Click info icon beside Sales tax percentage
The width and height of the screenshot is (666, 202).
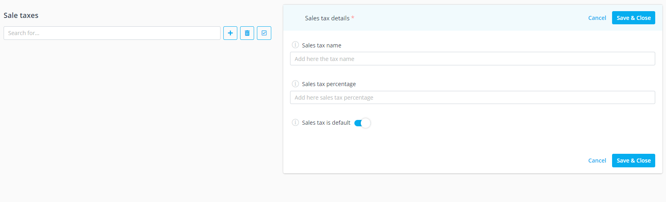point(295,84)
